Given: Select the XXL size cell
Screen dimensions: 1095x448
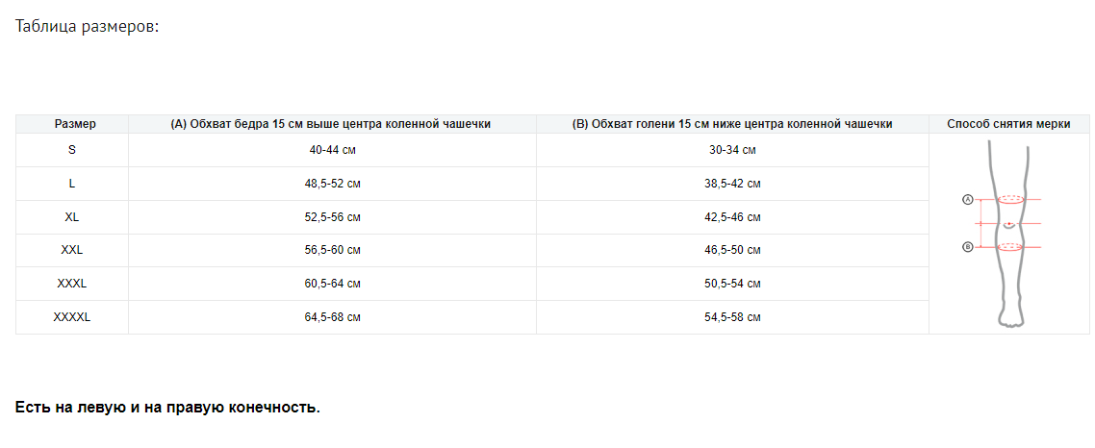Looking at the screenshot, I should pyautogui.click(x=72, y=250).
